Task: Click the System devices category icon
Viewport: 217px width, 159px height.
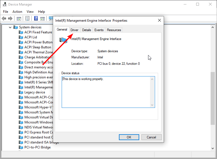Action: click(x=16, y=27)
